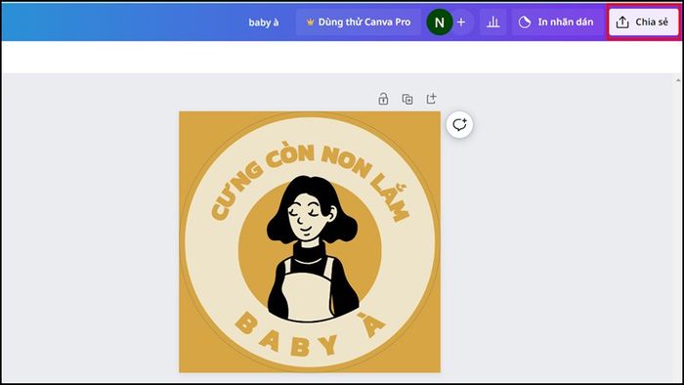Click the crown icon for Canva Pro
The image size is (684, 385).
click(310, 22)
